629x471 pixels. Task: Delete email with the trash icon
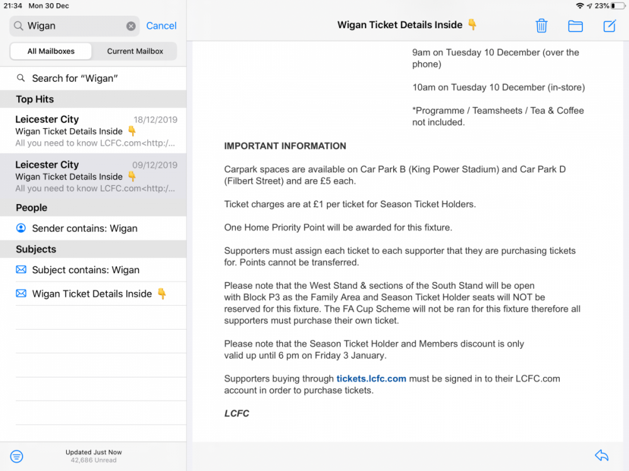[x=541, y=26]
